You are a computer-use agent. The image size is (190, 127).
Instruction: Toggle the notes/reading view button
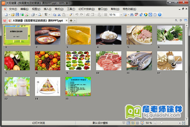click(x=138, y=123)
